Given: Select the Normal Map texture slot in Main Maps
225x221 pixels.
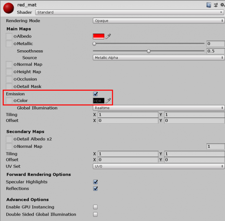Looking at the screenshot, I should pos(9,65).
